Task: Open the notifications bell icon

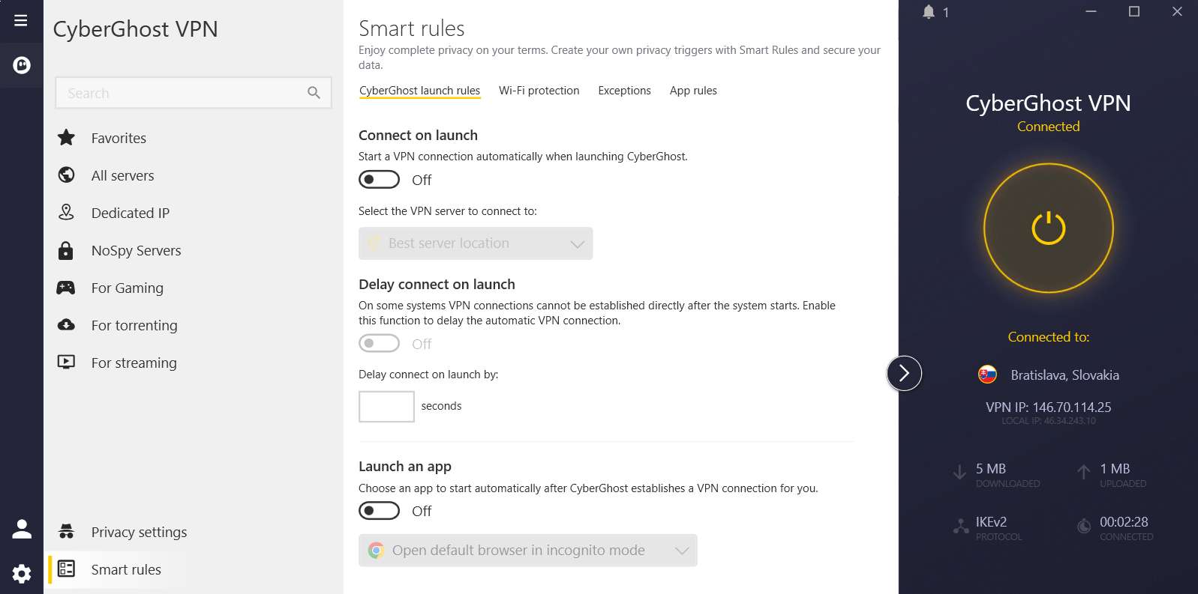Action: coord(929,12)
